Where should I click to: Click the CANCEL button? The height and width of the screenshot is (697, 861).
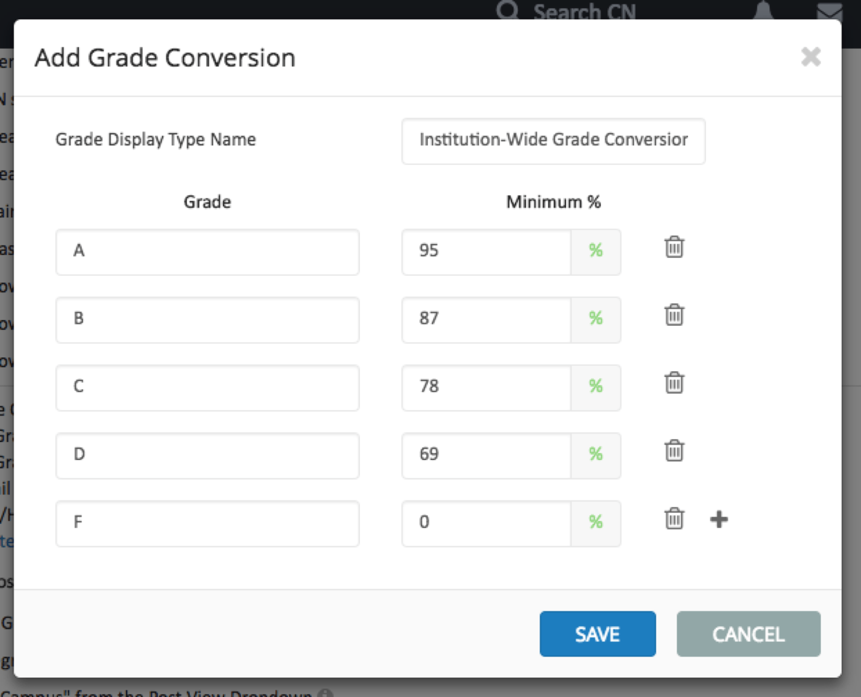point(748,634)
